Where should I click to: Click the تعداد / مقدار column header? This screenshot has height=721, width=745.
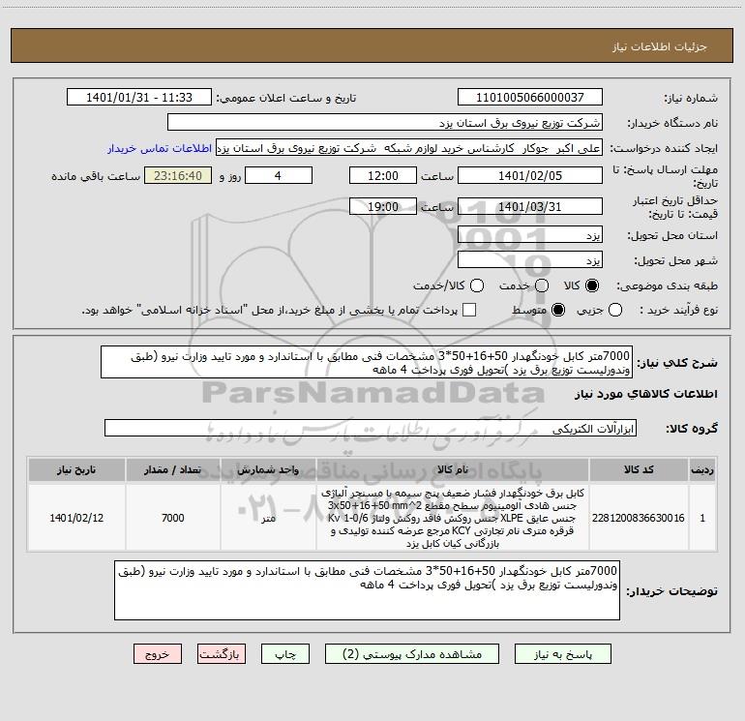point(173,469)
